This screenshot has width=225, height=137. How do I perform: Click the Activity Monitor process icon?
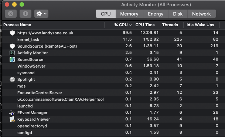coord(12,53)
